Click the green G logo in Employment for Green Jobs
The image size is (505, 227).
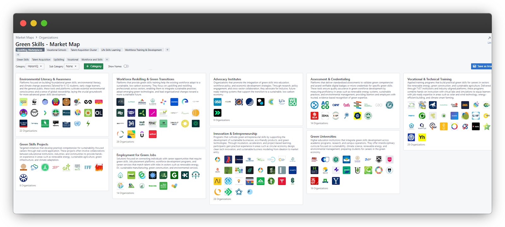[174, 175]
